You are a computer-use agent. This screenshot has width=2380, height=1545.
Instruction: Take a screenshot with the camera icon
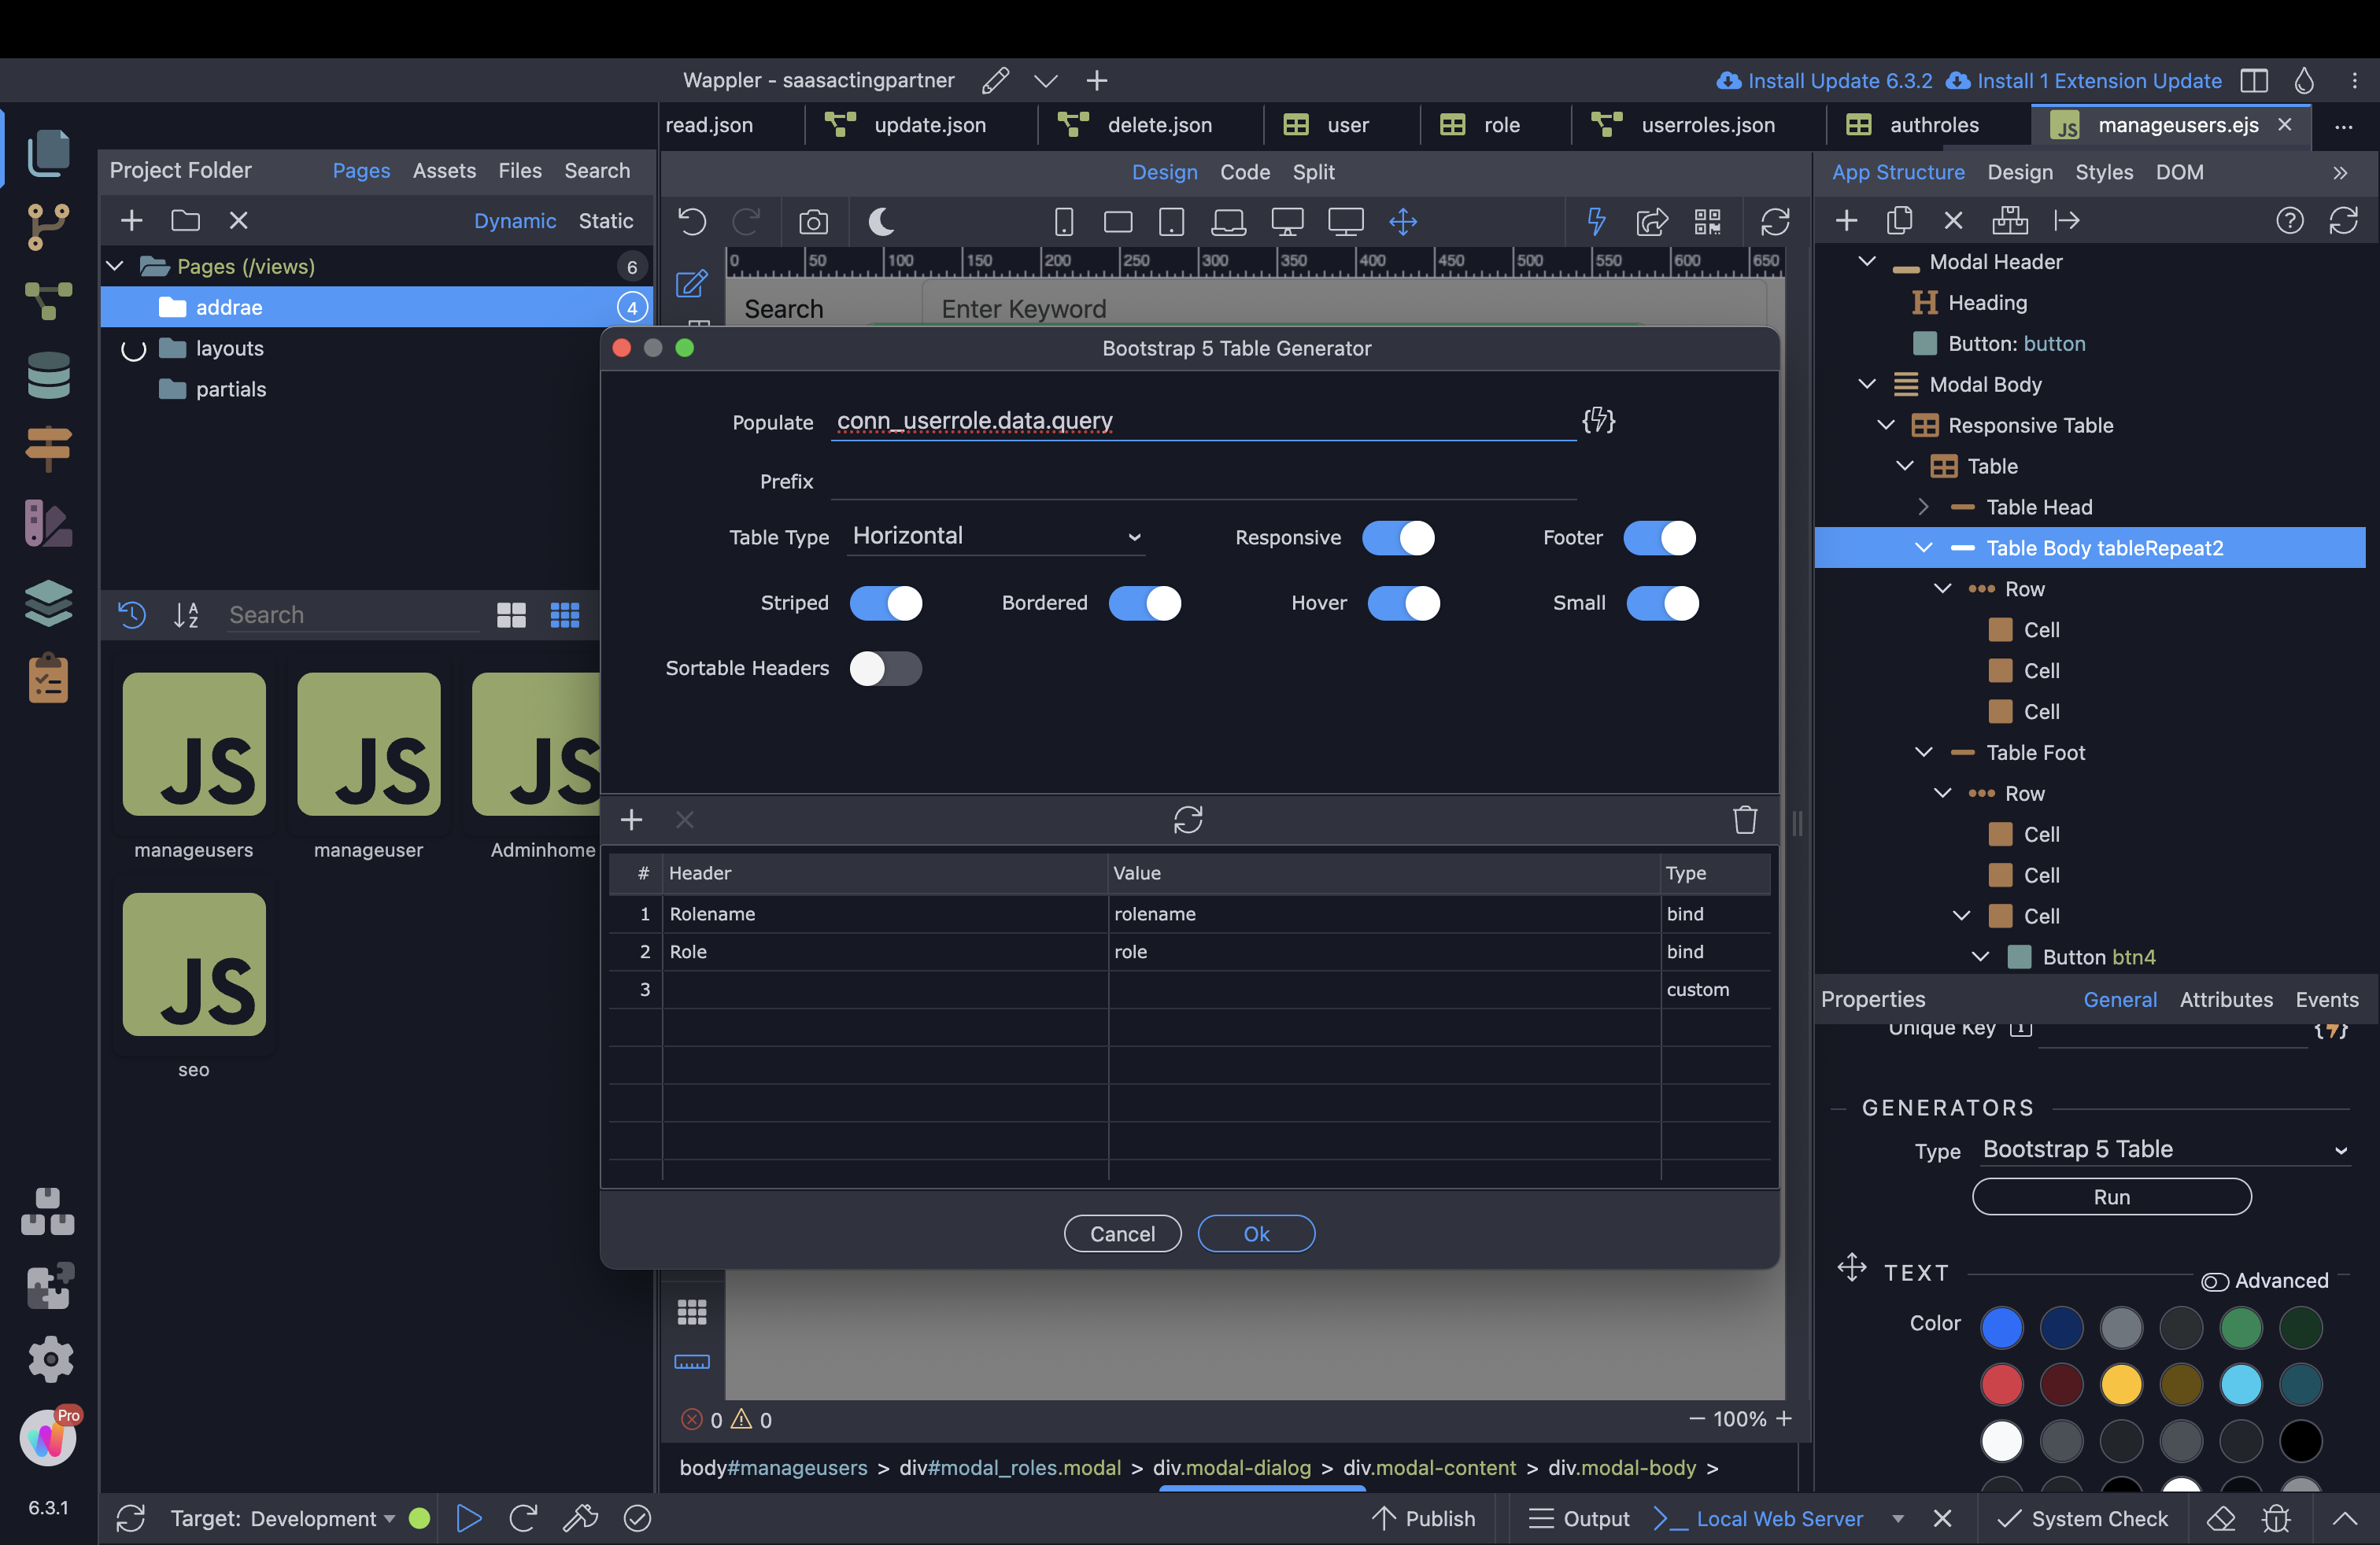click(813, 222)
